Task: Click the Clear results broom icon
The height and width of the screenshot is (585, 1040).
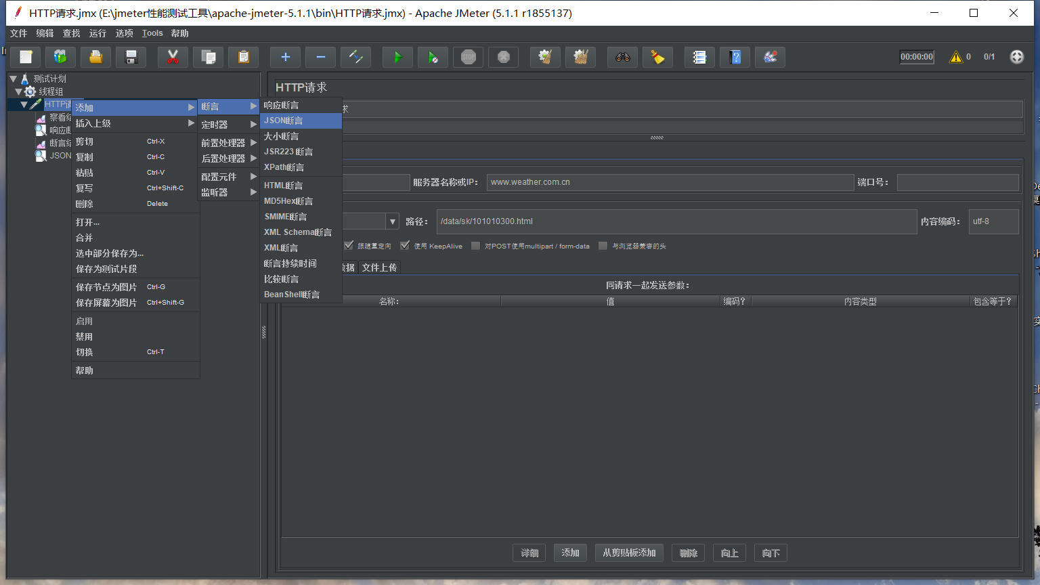Action: pos(546,57)
